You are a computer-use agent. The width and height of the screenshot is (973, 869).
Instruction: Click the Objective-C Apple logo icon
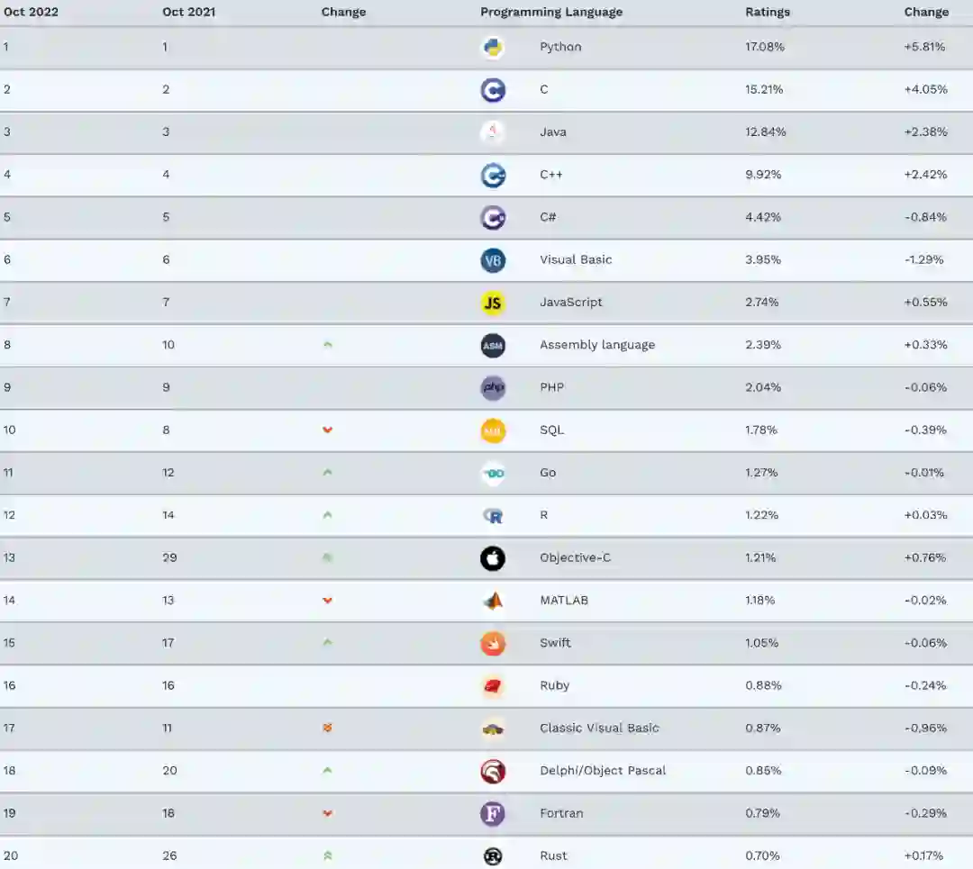(493, 558)
